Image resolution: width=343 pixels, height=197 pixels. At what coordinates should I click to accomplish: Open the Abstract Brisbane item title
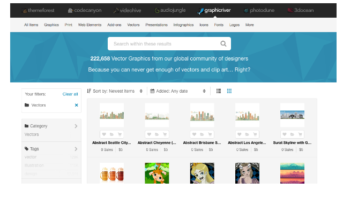pos(202,142)
